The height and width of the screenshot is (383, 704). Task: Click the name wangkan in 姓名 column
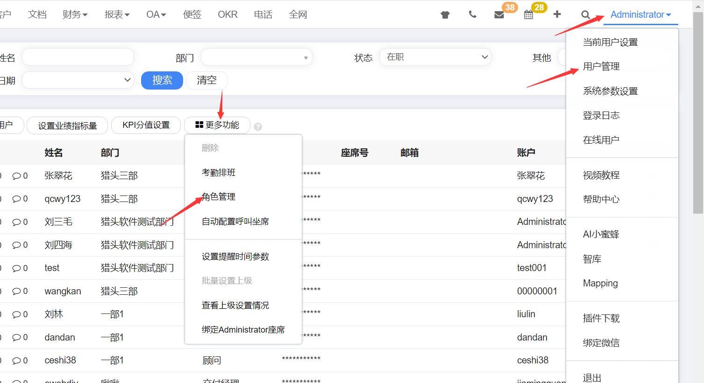(63, 291)
